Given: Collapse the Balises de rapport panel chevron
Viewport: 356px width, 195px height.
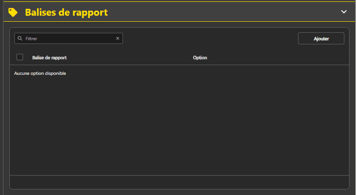Looking at the screenshot, I should click(x=344, y=12).
